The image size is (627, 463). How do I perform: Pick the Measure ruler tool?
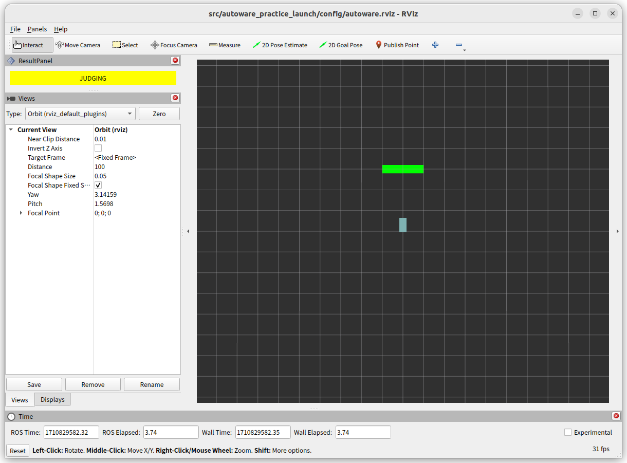click(225, 45)
